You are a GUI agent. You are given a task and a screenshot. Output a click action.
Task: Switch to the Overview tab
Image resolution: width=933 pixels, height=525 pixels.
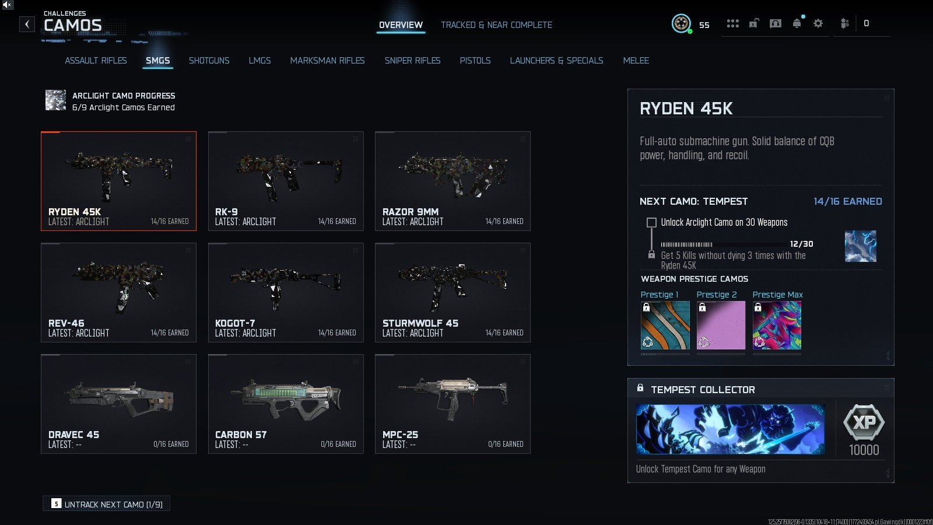coord(401,25)
